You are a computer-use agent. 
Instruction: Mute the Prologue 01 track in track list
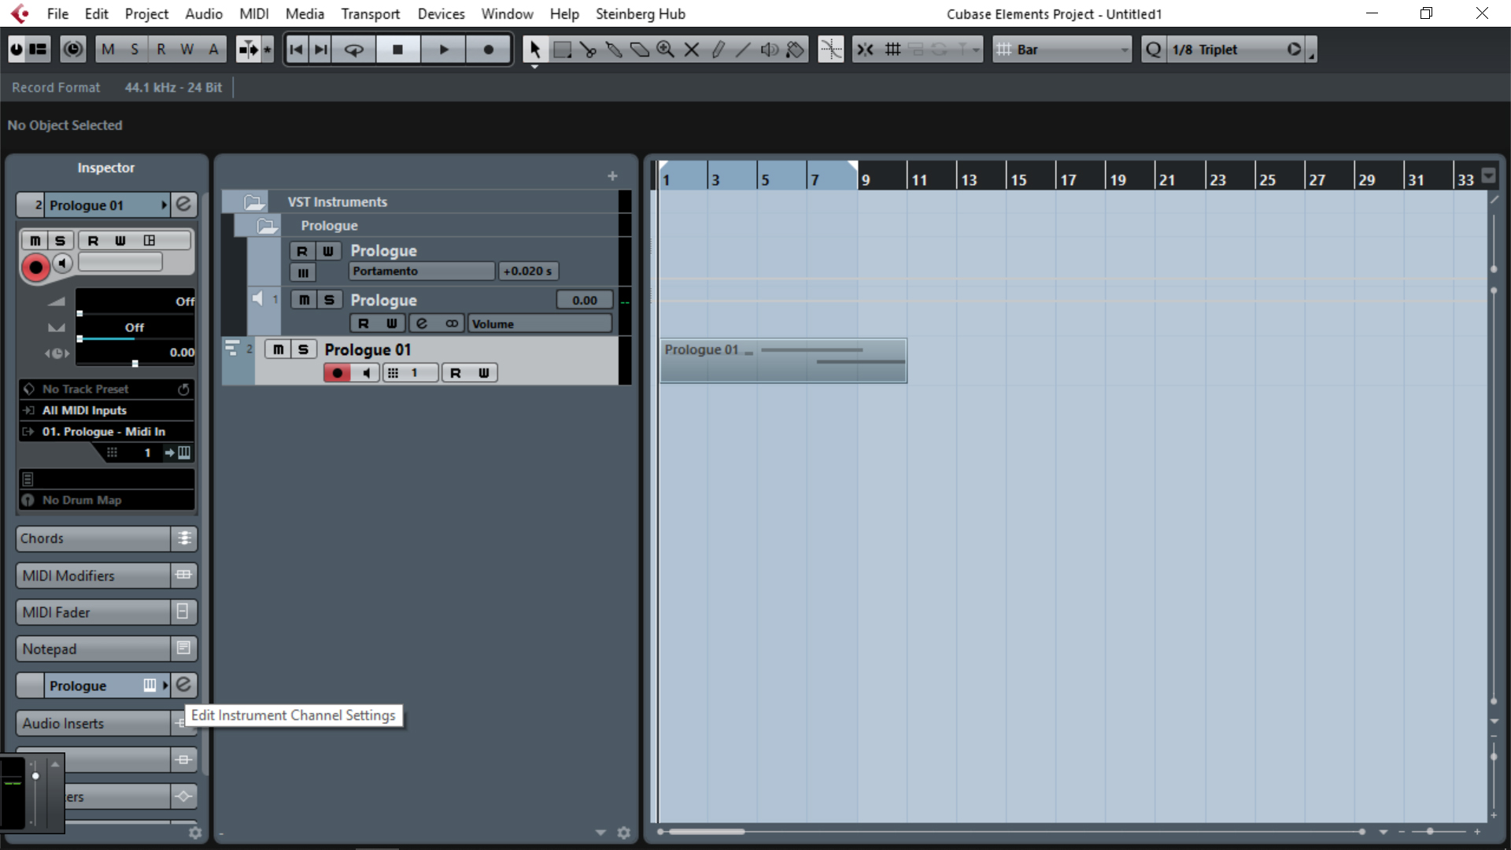coord(279,349)
